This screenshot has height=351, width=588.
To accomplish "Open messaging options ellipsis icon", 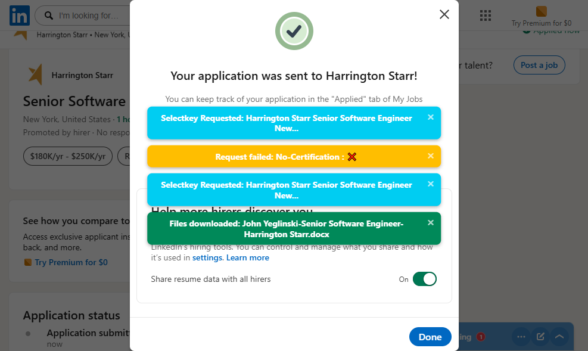I will click(x=521, y=337).
